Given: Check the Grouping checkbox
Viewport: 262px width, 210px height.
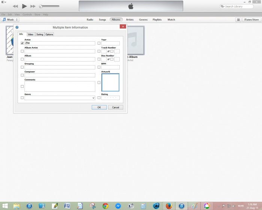Looking at the screenshot, I should [22, 67].
